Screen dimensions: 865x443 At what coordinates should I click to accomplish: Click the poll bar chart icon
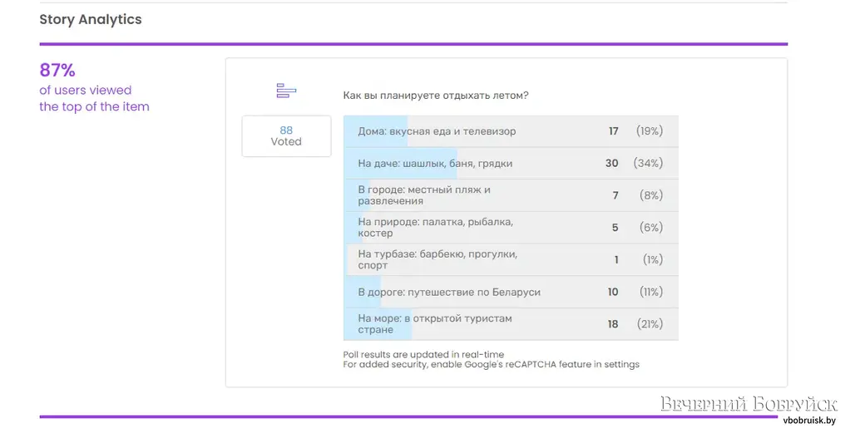tap(286, 91)
